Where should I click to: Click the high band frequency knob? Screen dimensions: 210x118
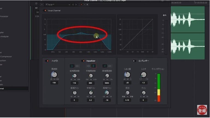tap(107, 76)
